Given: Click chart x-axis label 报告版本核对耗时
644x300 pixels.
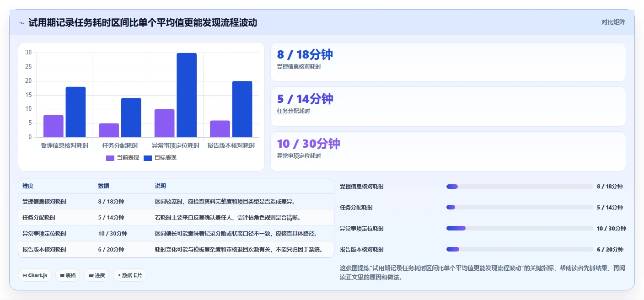Looking at the screenshot, I should [x=231, y=146].
